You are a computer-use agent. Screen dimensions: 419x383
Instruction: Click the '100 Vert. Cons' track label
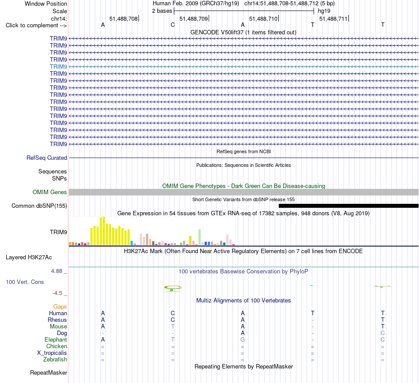(x=25, y=282)
